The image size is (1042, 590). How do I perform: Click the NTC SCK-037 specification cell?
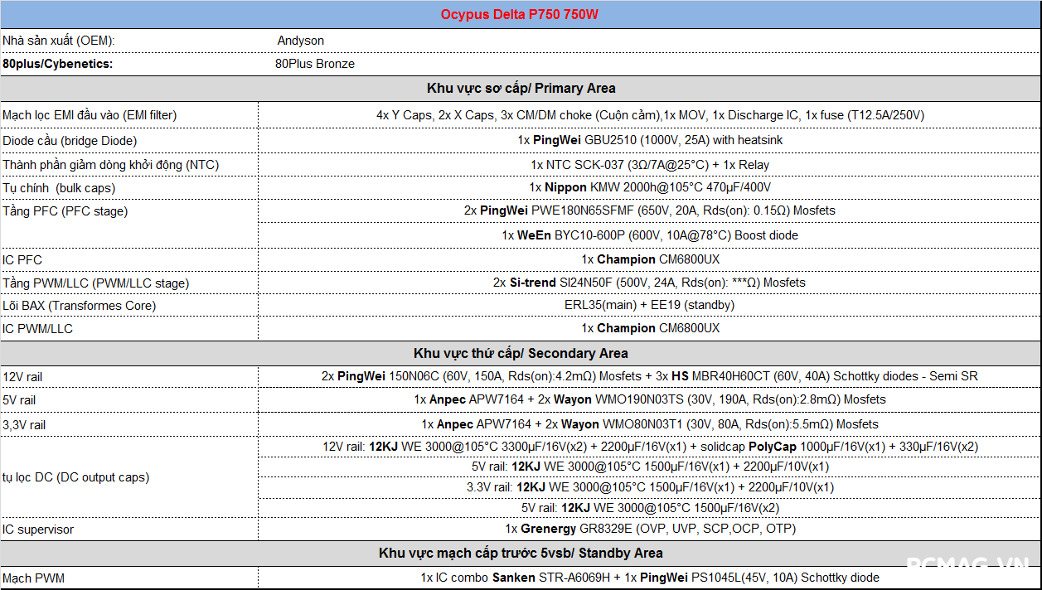pyautogui.click(x=649, y=165)
